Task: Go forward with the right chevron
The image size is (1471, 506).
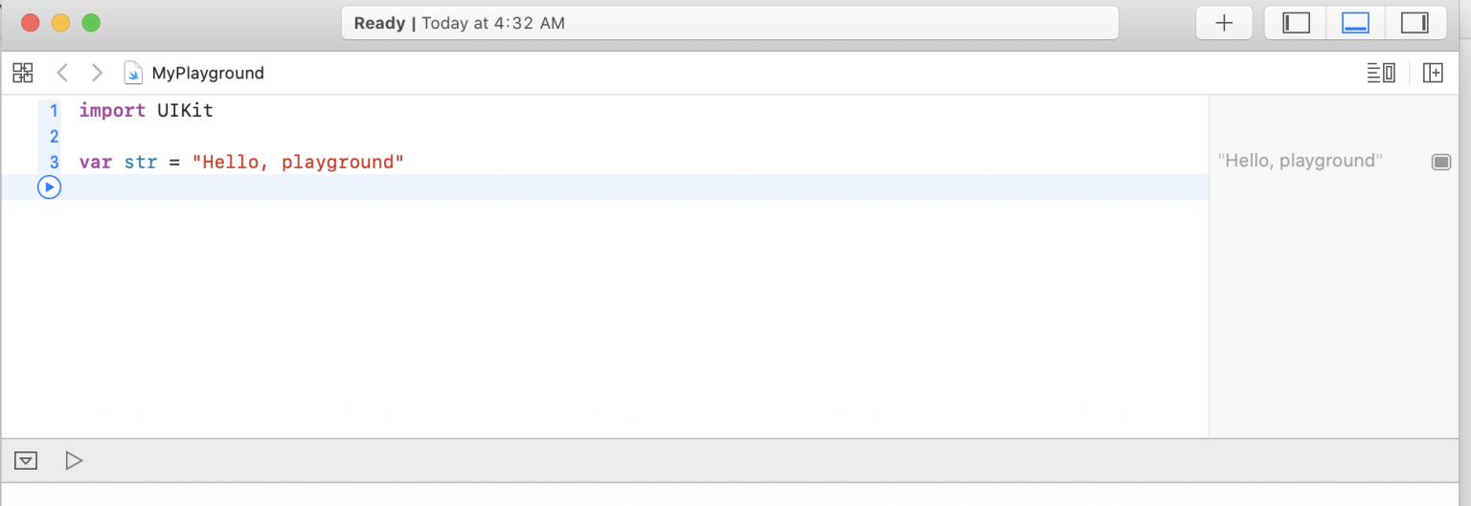Action: coord(96,73)
